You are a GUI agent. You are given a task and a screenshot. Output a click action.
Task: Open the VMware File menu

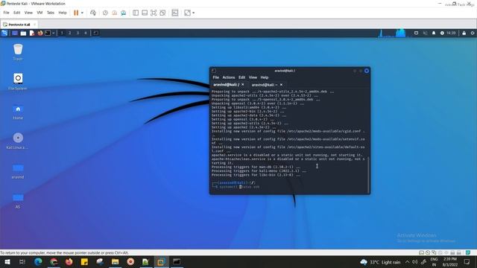[7, 13]
